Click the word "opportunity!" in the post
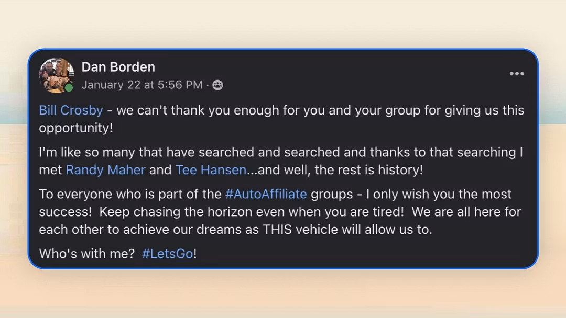566x318 pixels. 76,128
